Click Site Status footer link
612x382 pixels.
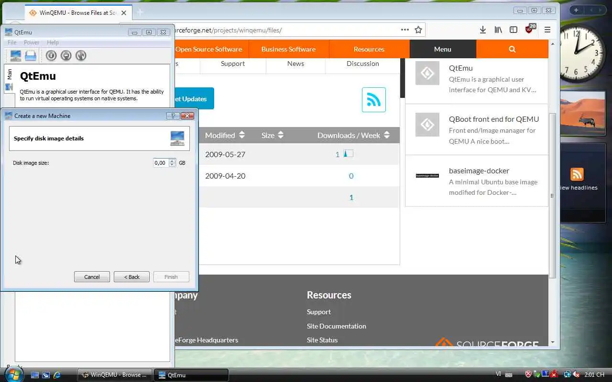[322, 340]
